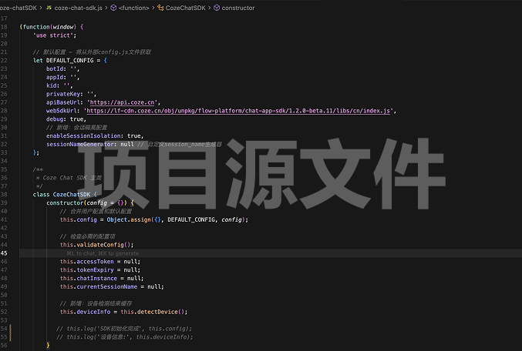This screenshot has width=522, height=351.
Task: Open the constructor breadcrumb item
Action: [238, 8]
